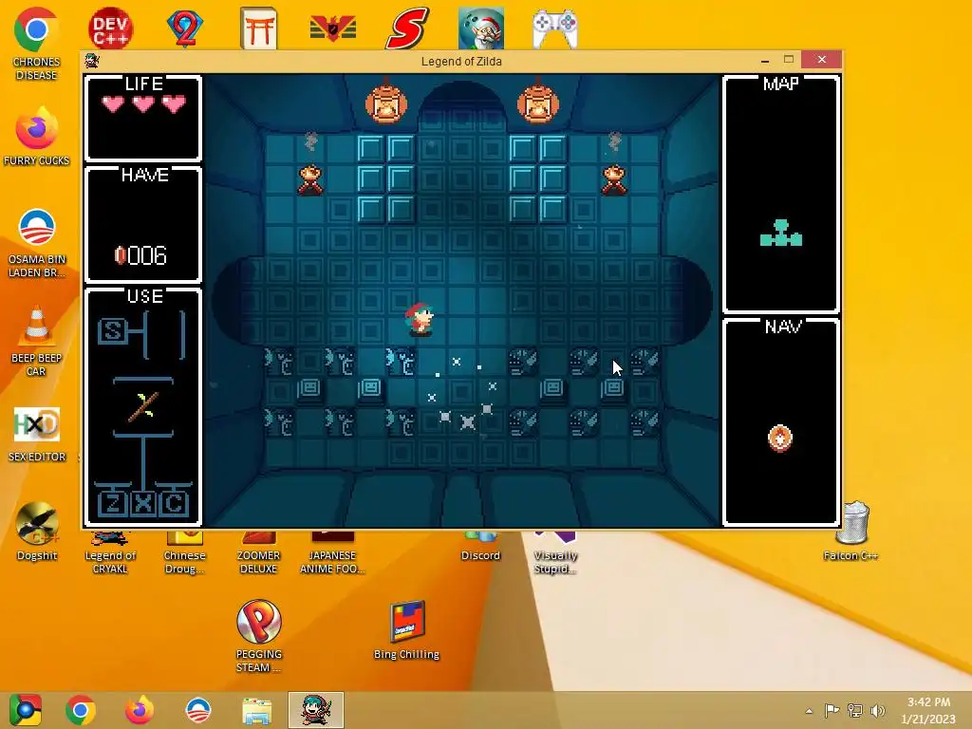The height and width of the screenshot is (729, 972).
Task: Open the Santa face desktop icon
Action: (x=481, y=28)
